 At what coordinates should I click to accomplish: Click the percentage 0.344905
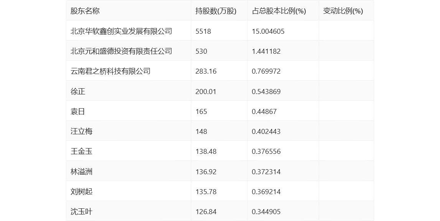266,211
